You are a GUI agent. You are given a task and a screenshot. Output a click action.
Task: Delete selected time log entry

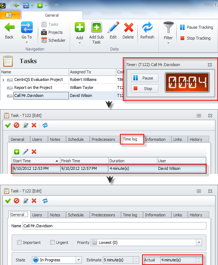coord(34,152)
